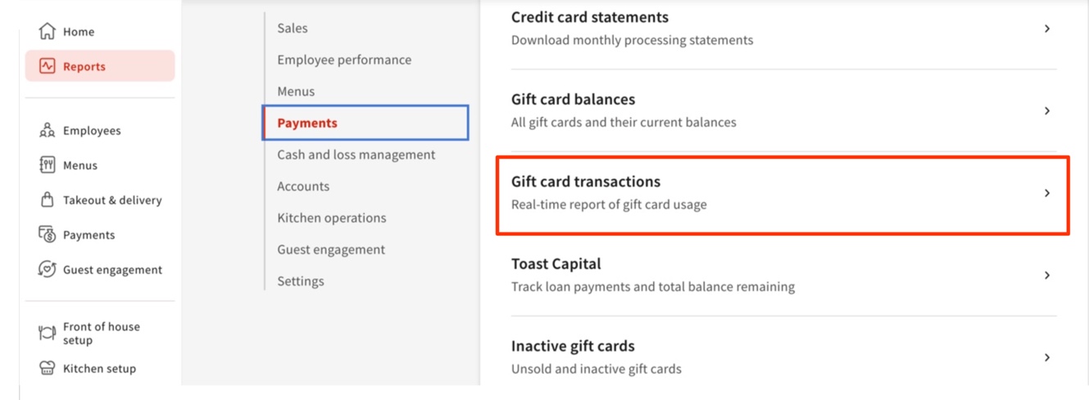This screenshot has width=1089, height=400.
Task: Choose Cash and loss management
Action: pyautogui.click(x=356, y=155)
